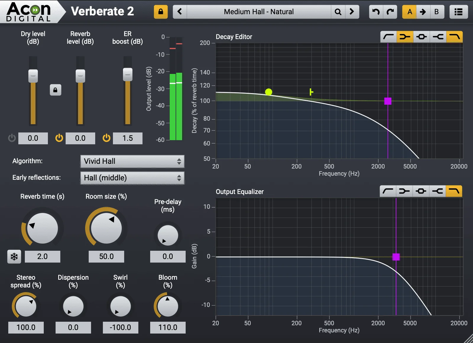Open the preset search magnifier

(337, 12)
